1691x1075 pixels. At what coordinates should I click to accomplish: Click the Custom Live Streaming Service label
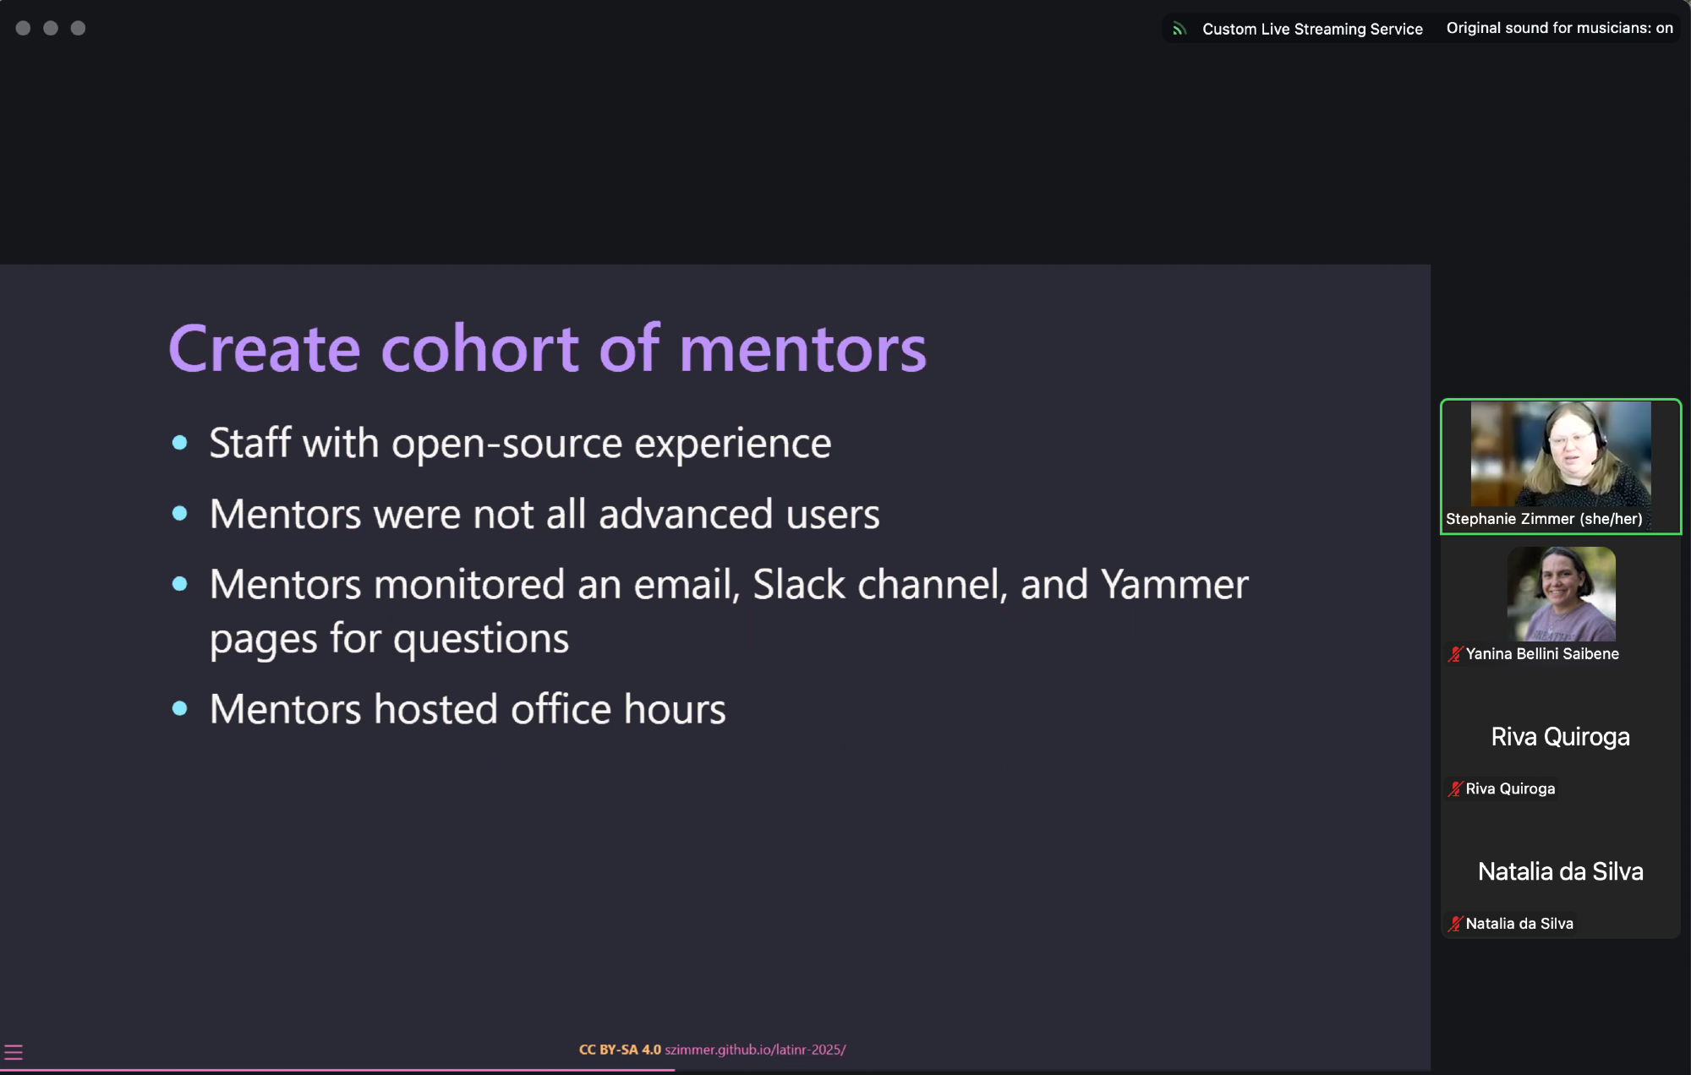pos(1312,30)
